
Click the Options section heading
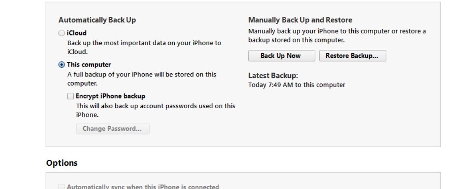click(x=62, y=163)
